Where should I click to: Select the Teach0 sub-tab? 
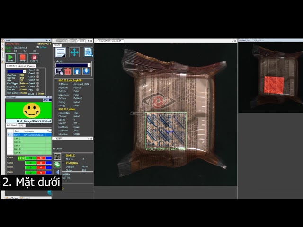(x=57, y=45)
